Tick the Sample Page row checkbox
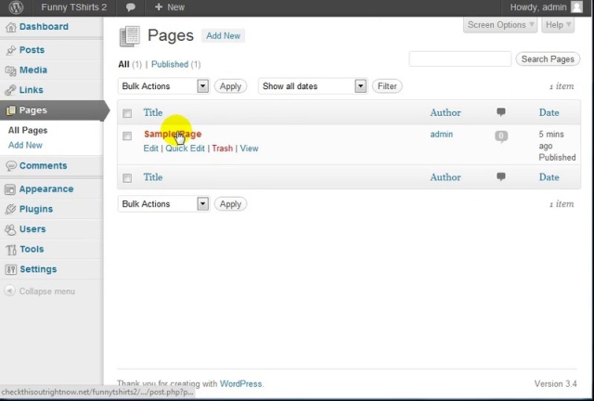The image size is (594, 401). (127, 136)
